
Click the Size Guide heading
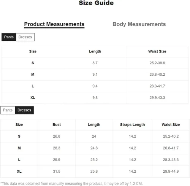pyautogui.click(x=96, y=3)
